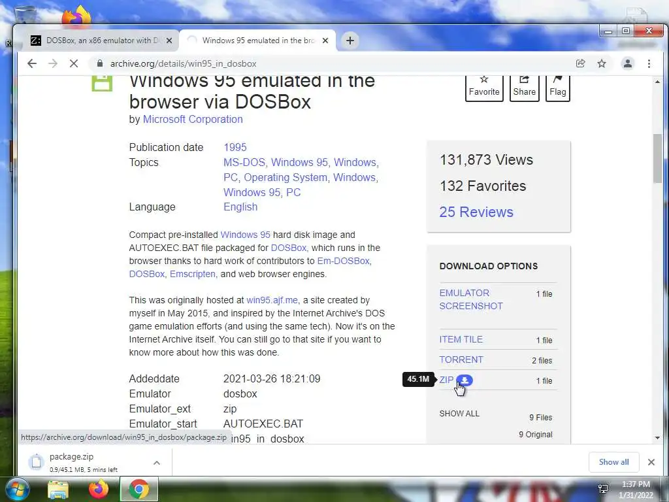Open the 25 Reviews link
The width and height of the screenshot is (669, 502).
pyautogui.click(x=476, y=212)
